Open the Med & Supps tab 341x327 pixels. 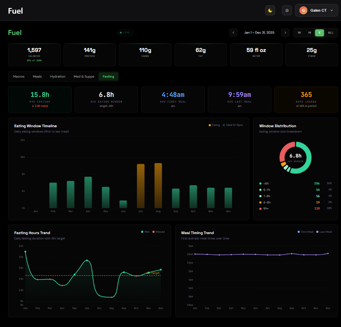click(84, 77)
